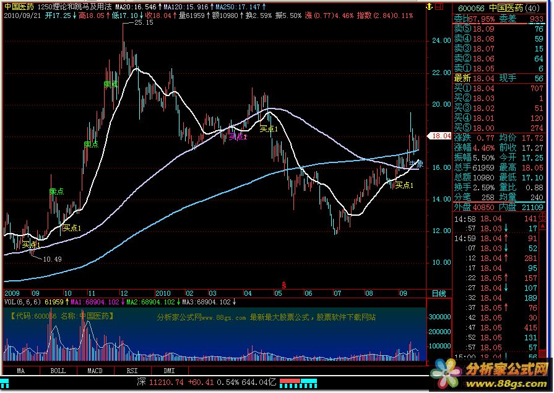The height and width of the screenshot is (393, 554).
Task: Click the 买点1 label near the September 2010 candles
Action: coord(404,185)
